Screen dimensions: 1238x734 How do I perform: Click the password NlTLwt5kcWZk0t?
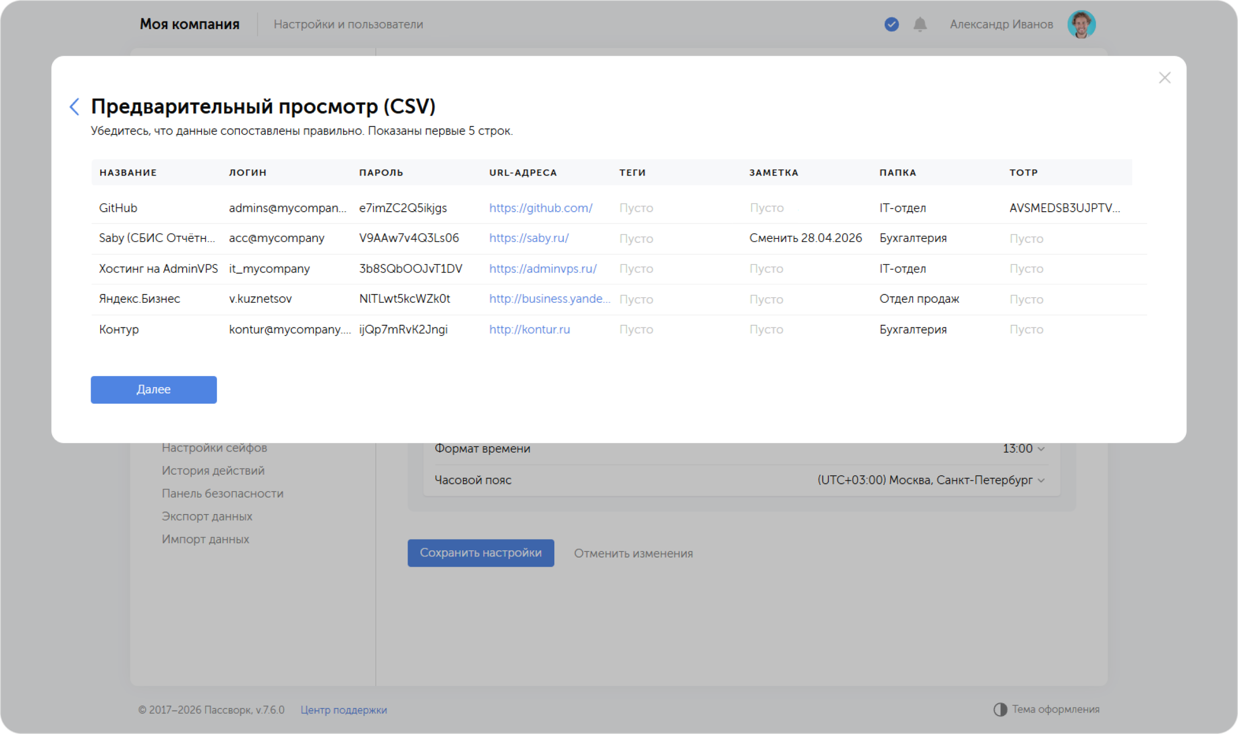(404, 299)
